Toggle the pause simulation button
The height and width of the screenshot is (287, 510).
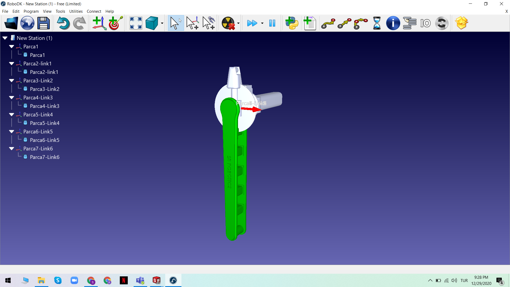tap(272, 23)
